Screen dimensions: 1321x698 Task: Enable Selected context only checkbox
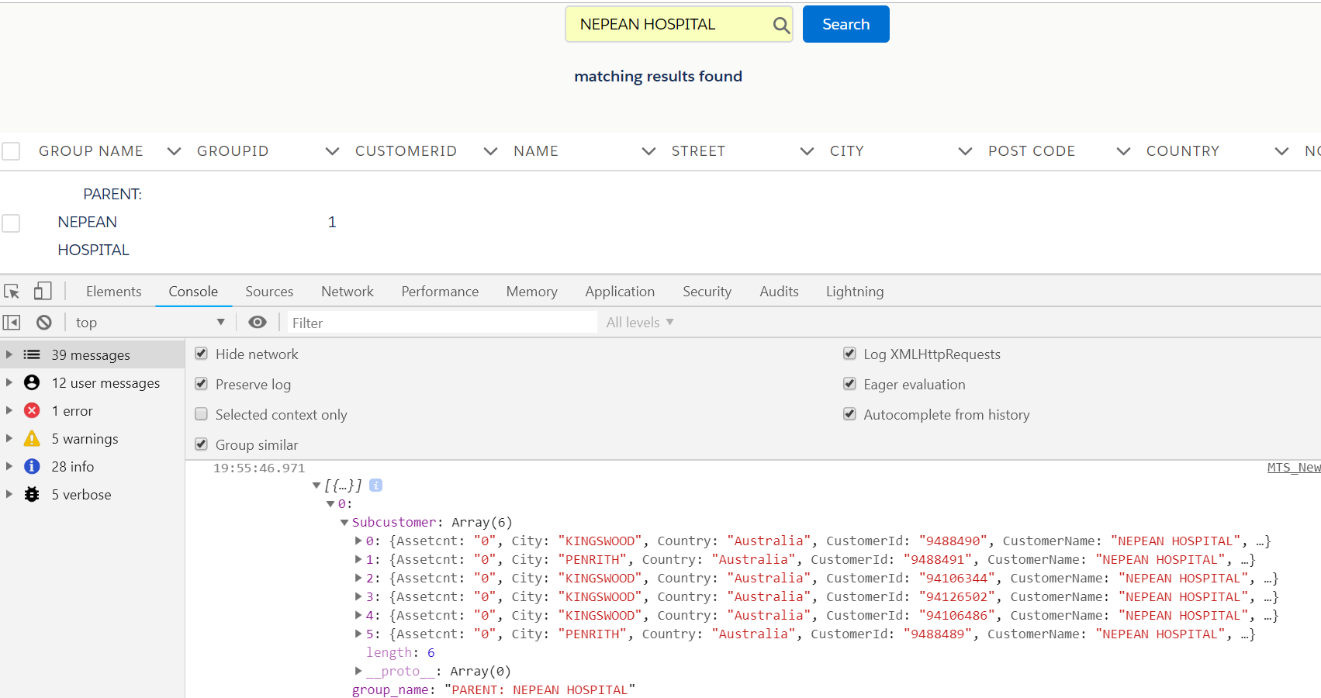pos(202,414)
